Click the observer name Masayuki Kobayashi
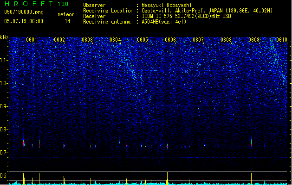Screen dimensions: 292x185 click(167, 5)
